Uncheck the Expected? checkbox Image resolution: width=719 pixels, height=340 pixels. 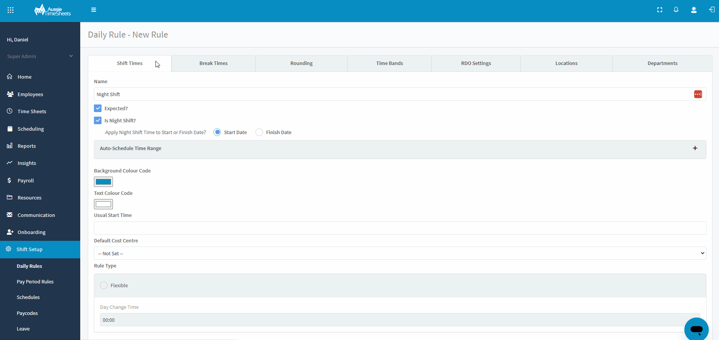98,108
